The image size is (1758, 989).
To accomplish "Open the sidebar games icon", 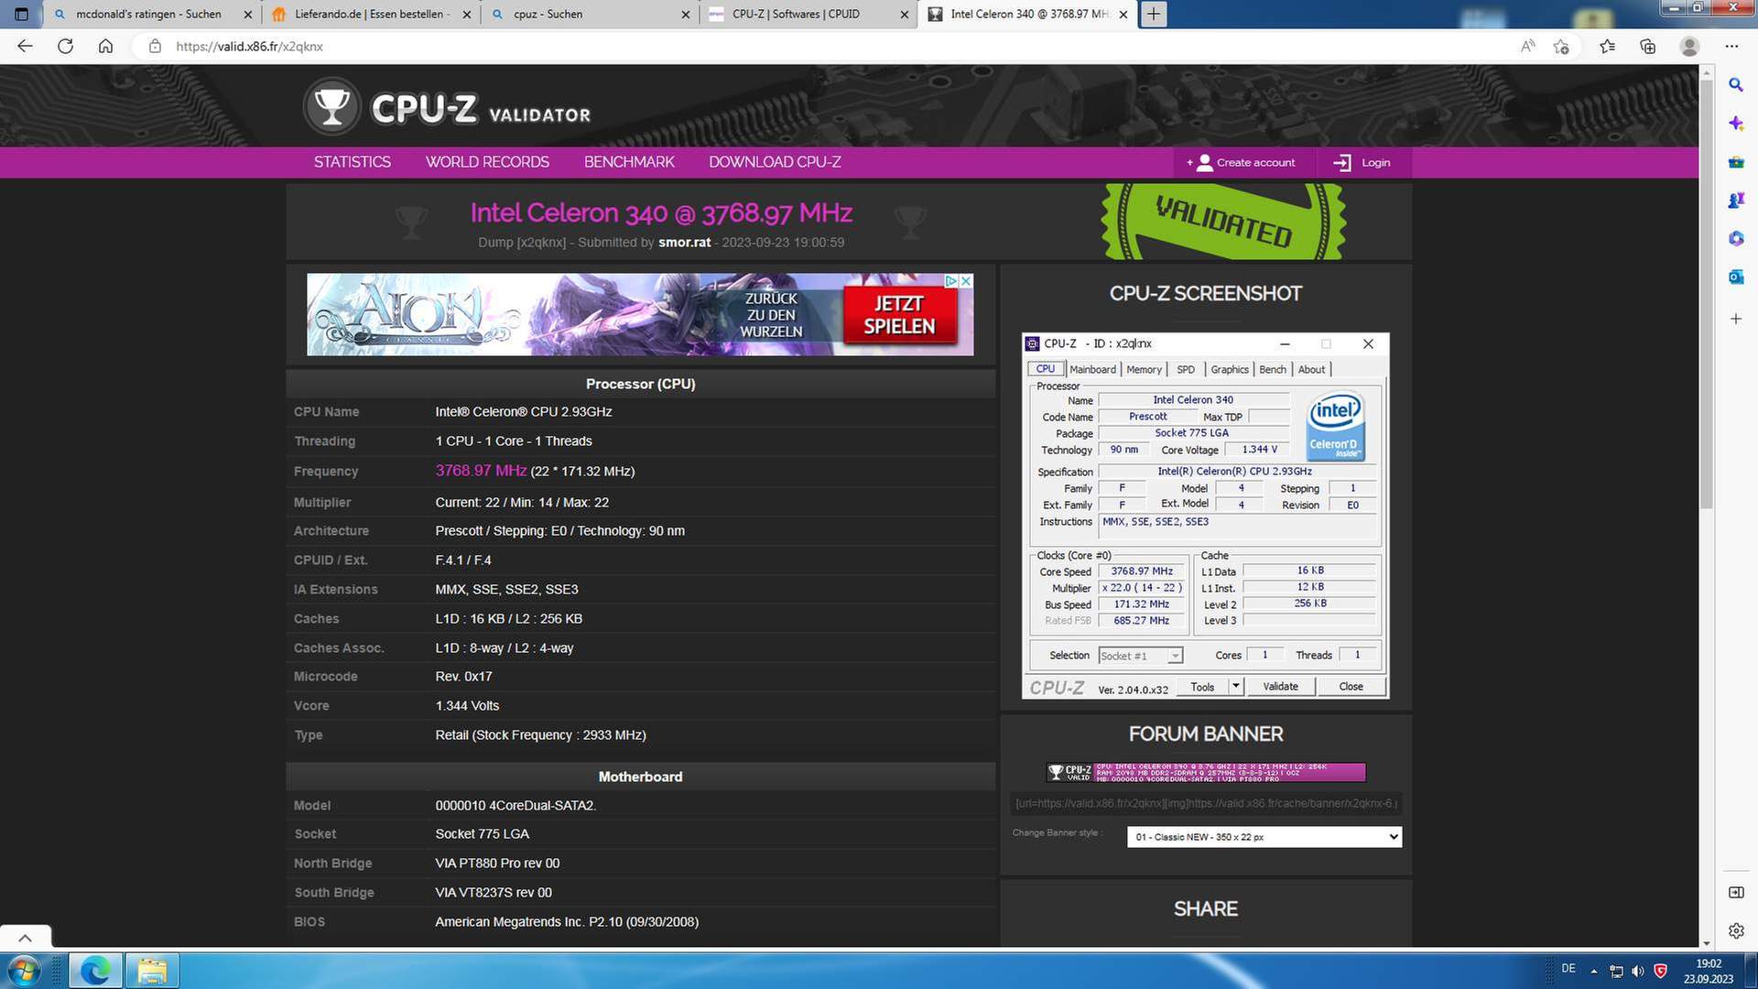I will [x=1736, y=200].
